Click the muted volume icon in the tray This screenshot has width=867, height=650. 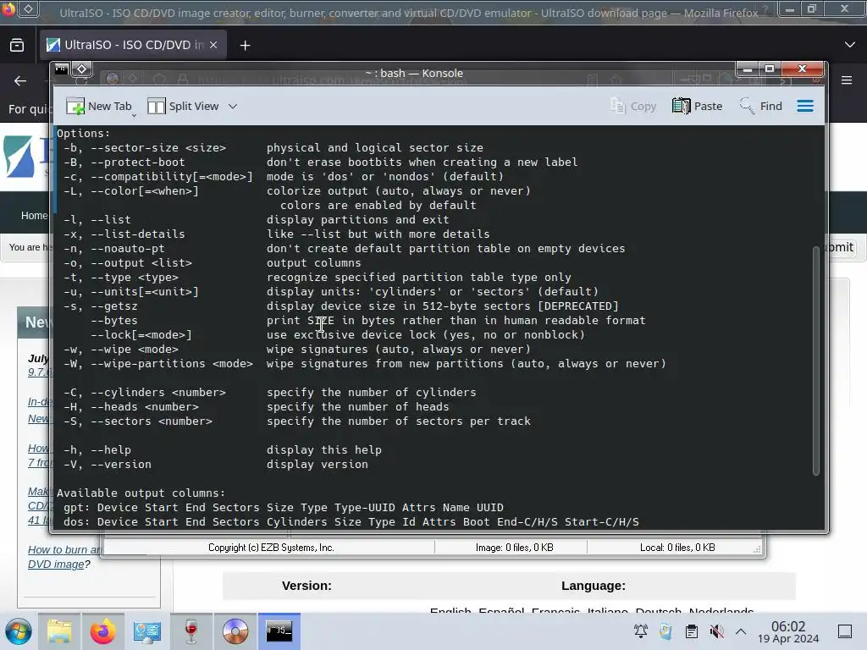[x=716, y=631]
